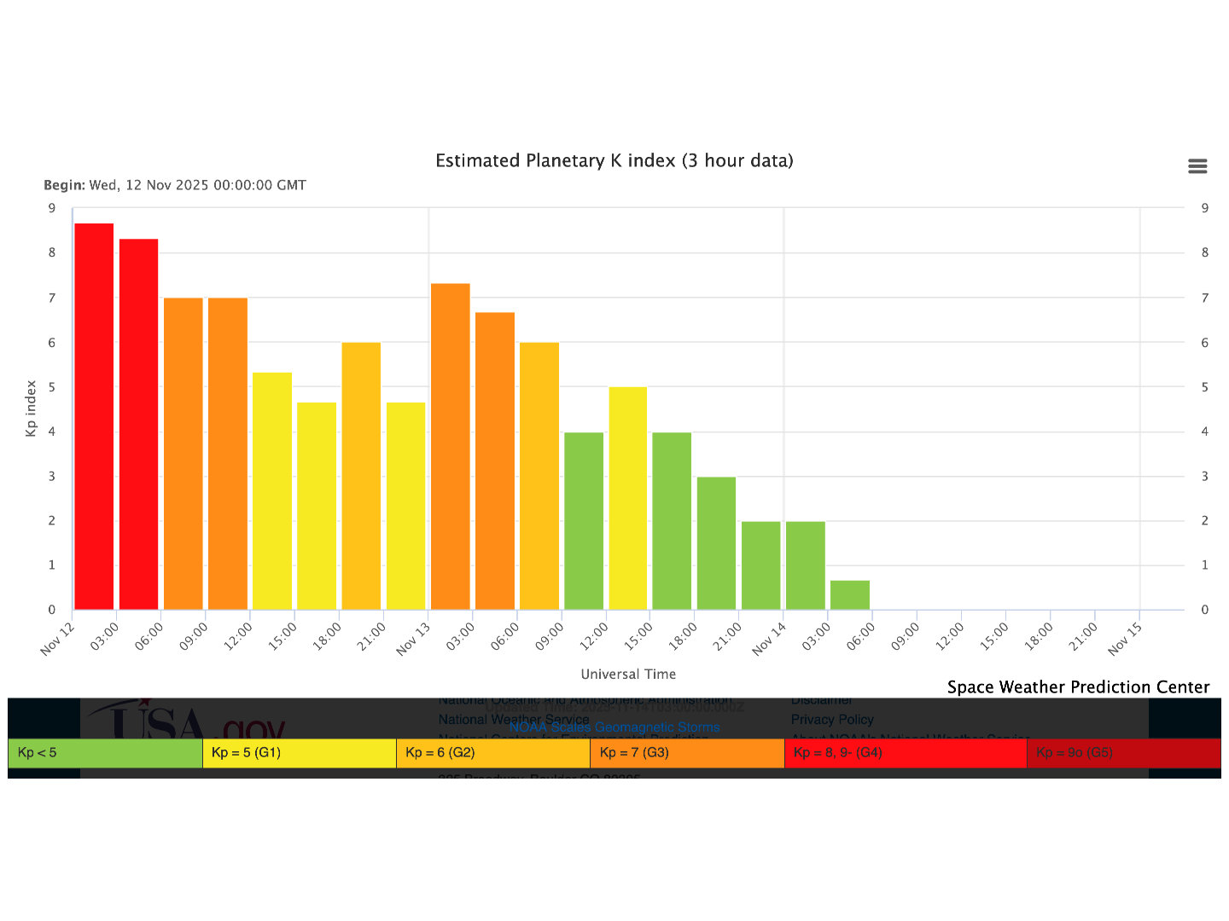1229x921 pixels.
Task: Open the NOAA Scales Geomagnetic Storms link
Action: [614, 727]
